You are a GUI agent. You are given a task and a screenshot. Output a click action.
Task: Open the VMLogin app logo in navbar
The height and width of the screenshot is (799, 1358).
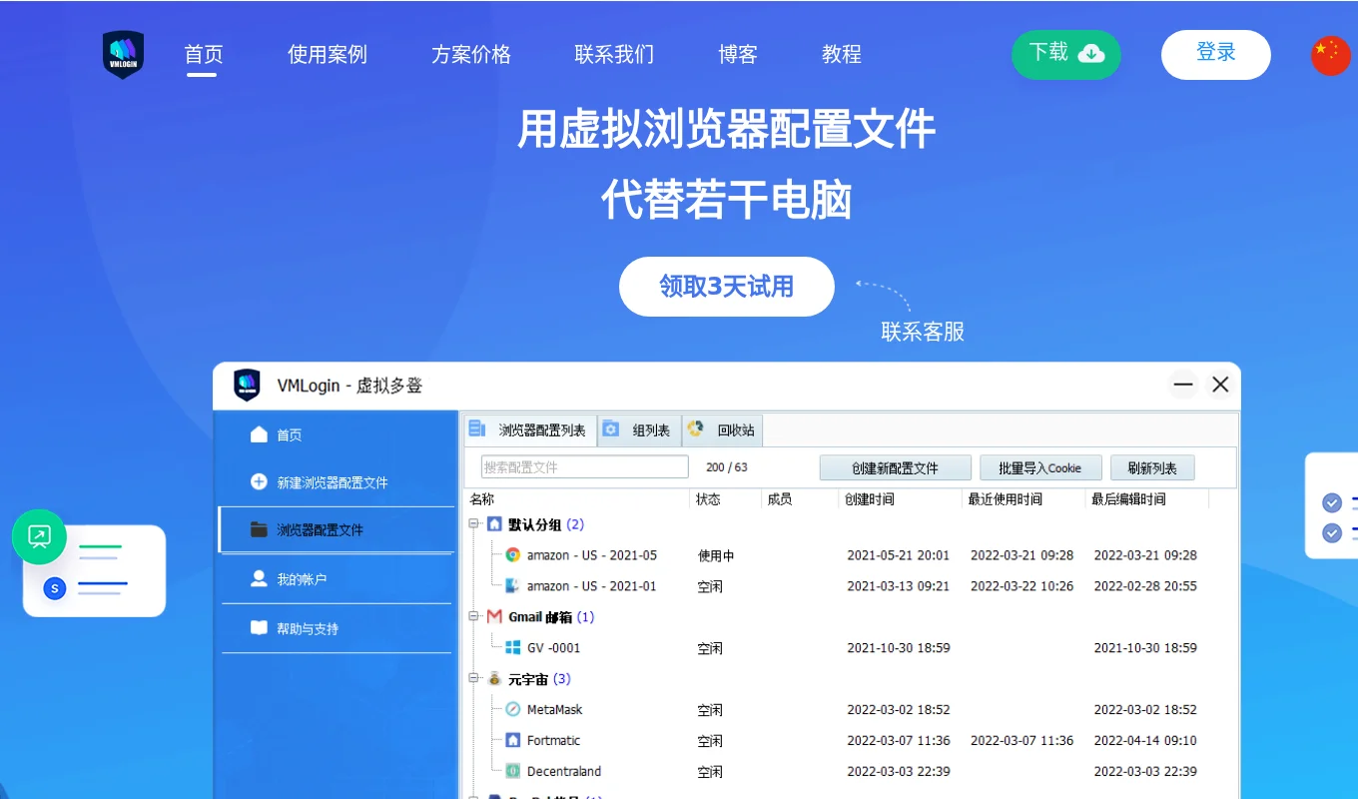coord(123,55)
